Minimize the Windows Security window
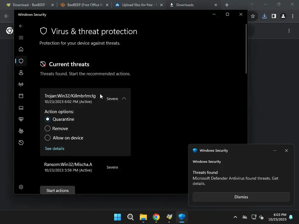The height and width of the screenshot is (224, 299). (214, 14)
